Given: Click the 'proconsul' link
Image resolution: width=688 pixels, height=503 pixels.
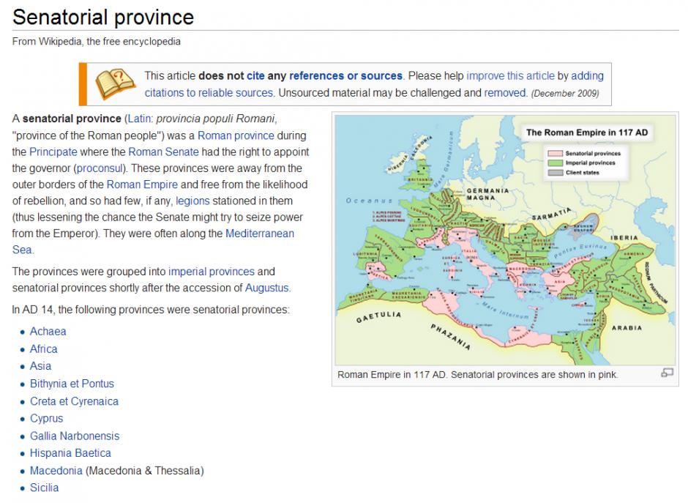Looking at the screenshot, I should [103, 168].
